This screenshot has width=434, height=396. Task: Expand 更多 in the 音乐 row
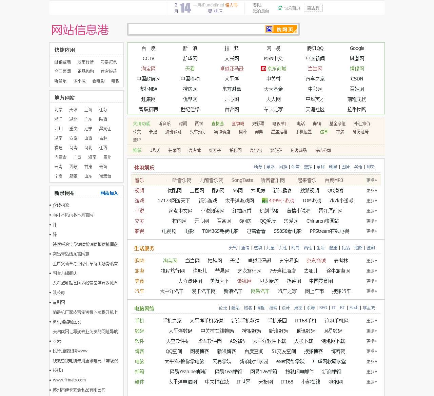tap(372, 180)
